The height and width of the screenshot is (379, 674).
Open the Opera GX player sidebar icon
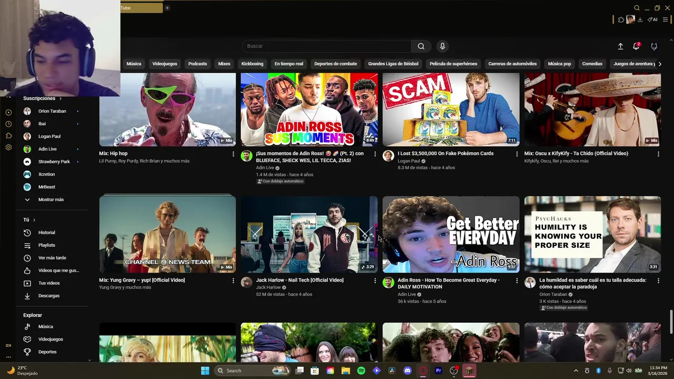pyautogui.click(x=8, y=112)
